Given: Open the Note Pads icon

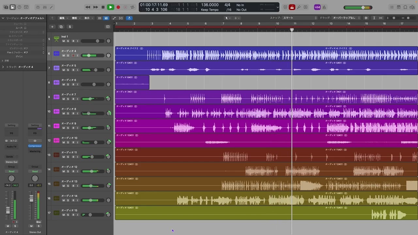Looking at the screenshot, I should [399, 7].
